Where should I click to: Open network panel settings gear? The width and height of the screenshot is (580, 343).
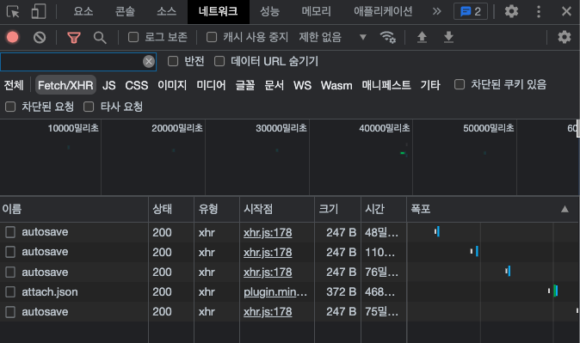click(x=565, y=37)
